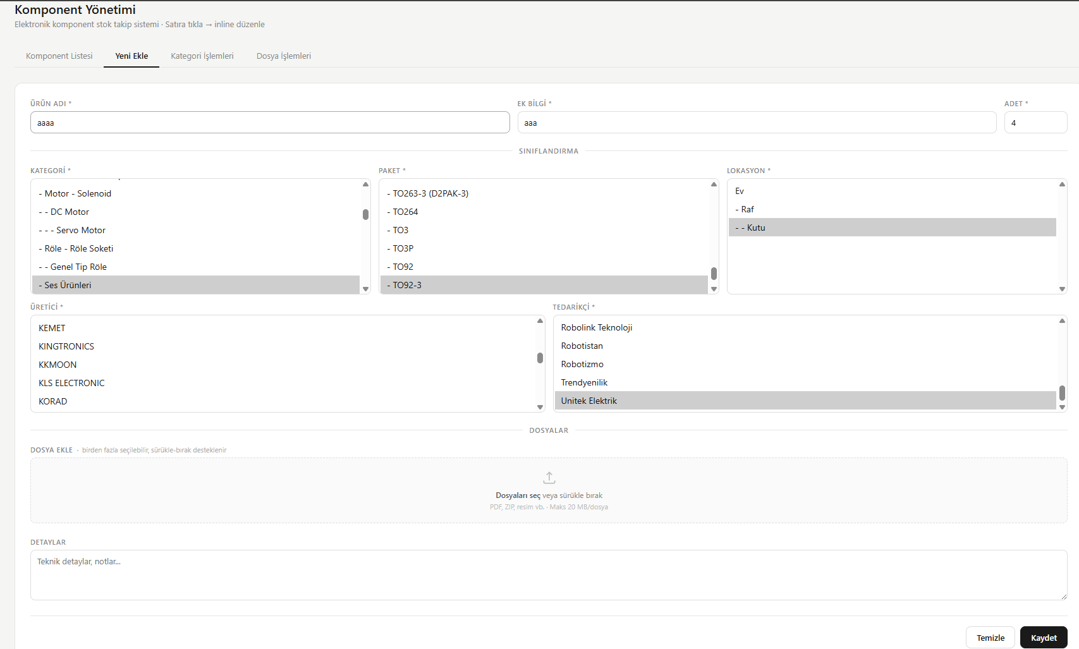Select Servo Motor in Kategori list
1079x649 pixels.
(81, 231)
